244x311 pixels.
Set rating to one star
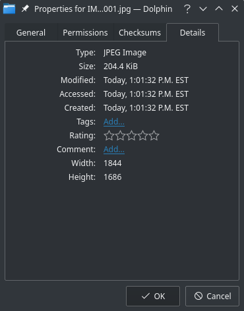point(109,136)
